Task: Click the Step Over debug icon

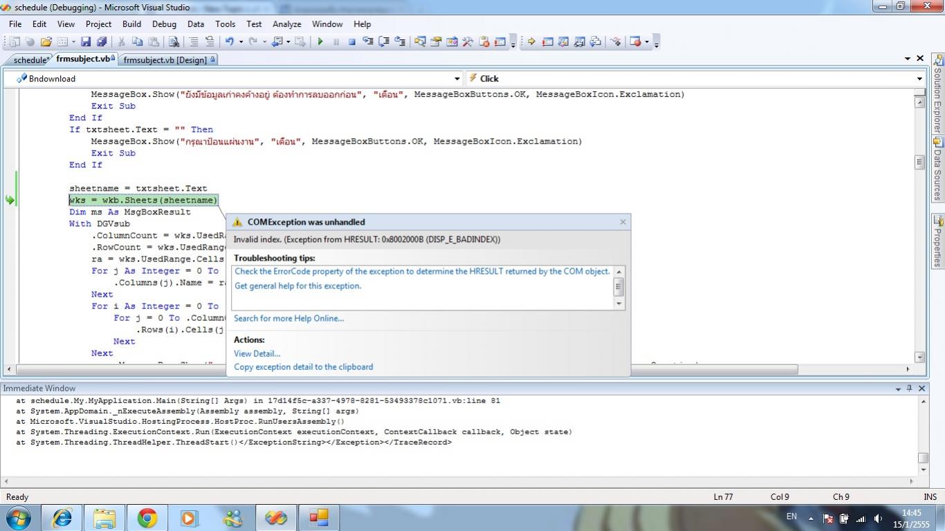Action: click(384, 41)
